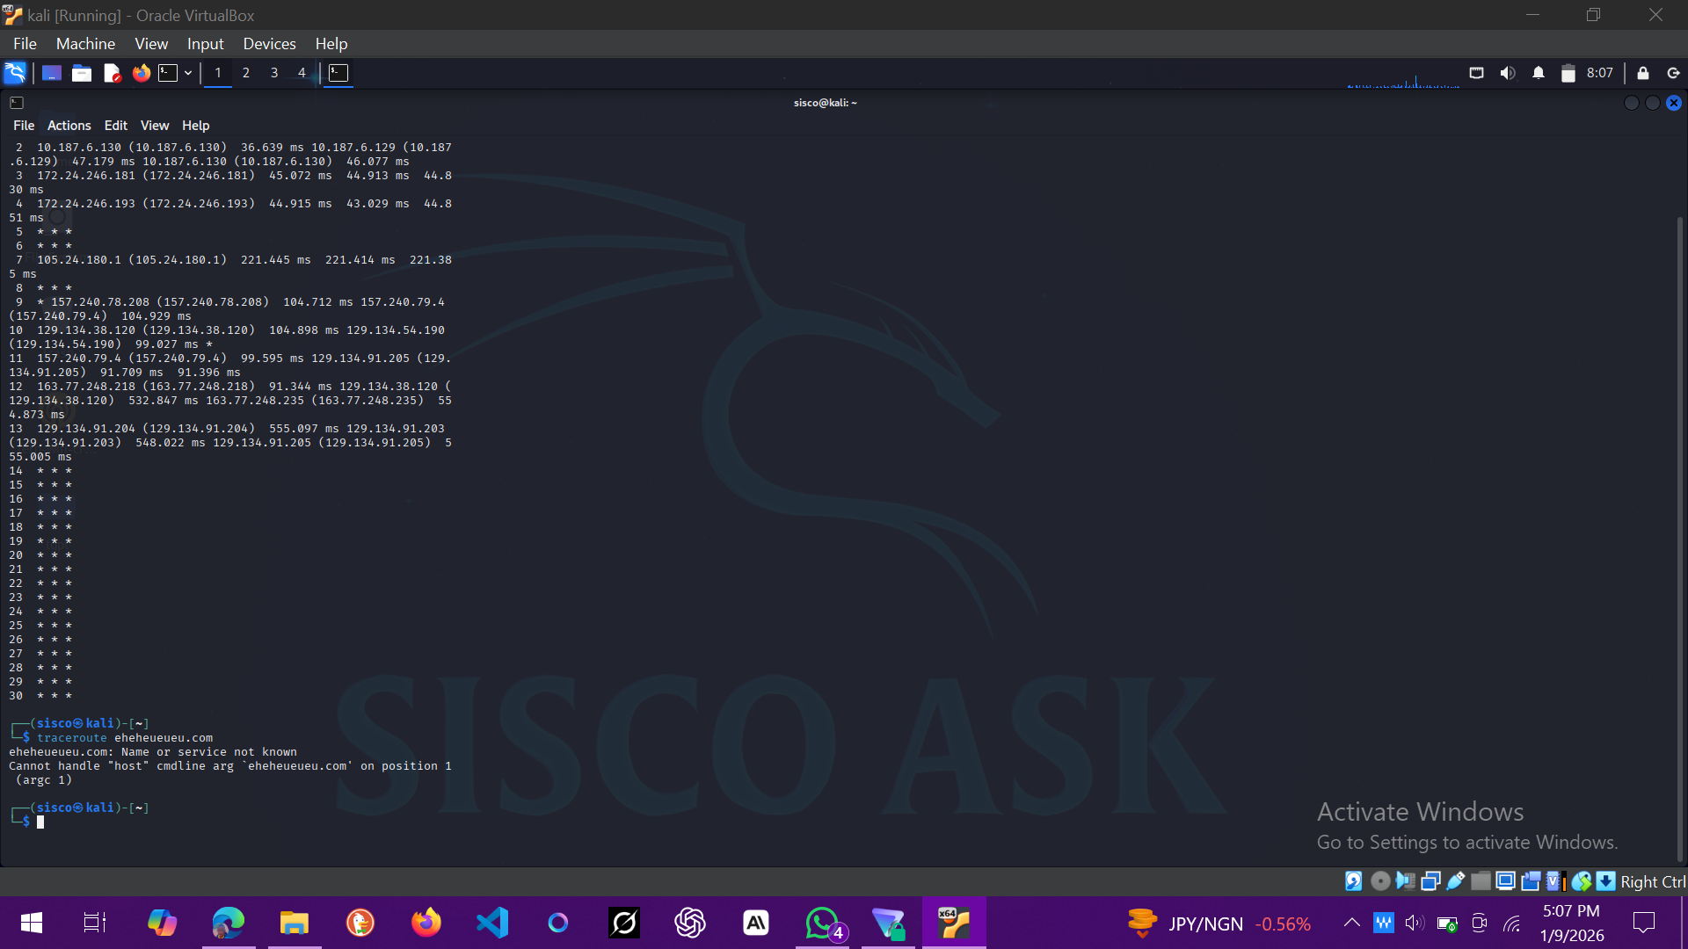Viewport: 1688px width, 949px height.
Task: Switch to workspace 2
Action: (246, 73)
